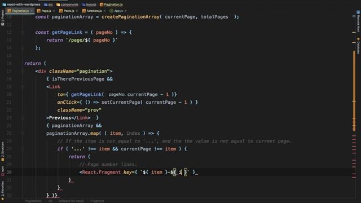Click the unused 'index' parameter on line 25

point(133,133)
